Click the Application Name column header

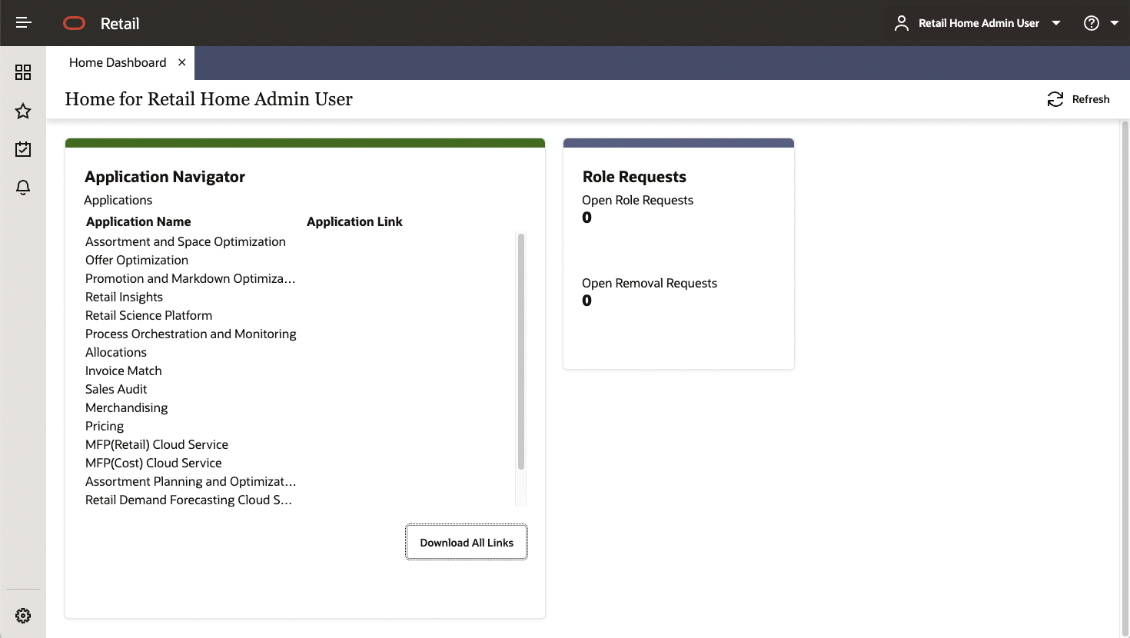coord(138,221)
